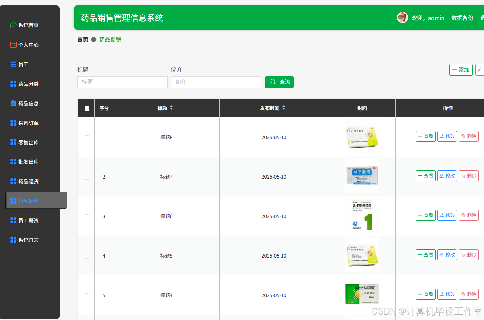Click the admin user avatar icon
Image resolution: width=484 pixels, height=320 pixels.
click(402, 18)
